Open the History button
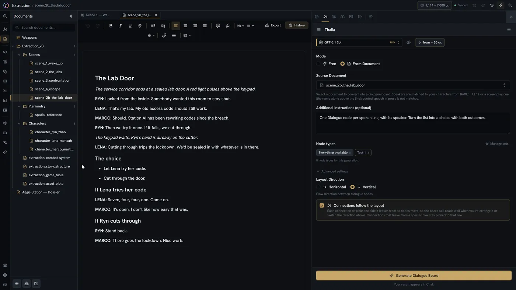The image size is (516, 290). pyautogui.click(x=297, y=25)
